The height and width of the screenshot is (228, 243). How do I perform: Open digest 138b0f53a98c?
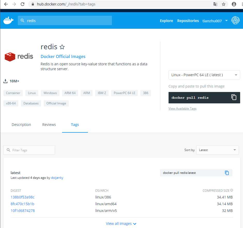tap(22, 197)
